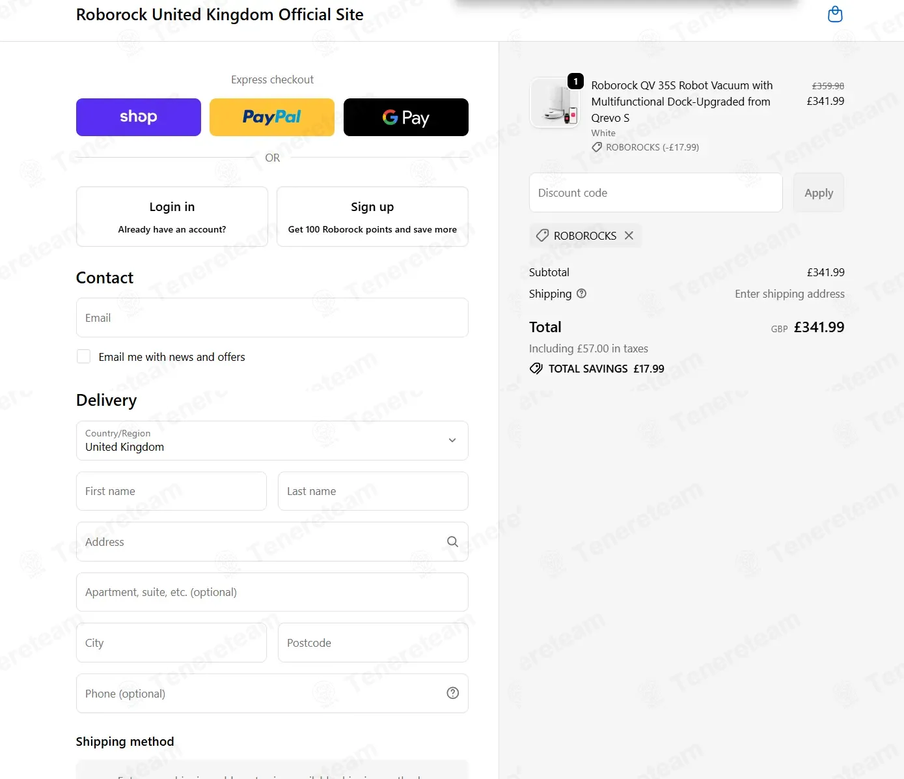
Task: Open Roborock United Kingdom Official Site link
Action: [x=220, y=14]
